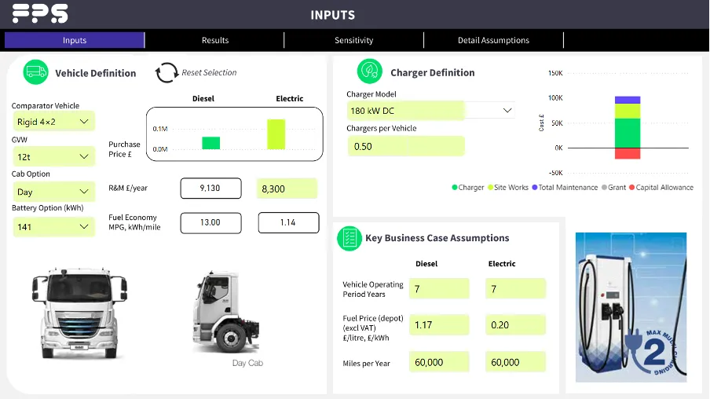The height and width of the screenshot is (399, 710).
Task: Click the Total Maintenance legend dot
Action: [535, 188]
